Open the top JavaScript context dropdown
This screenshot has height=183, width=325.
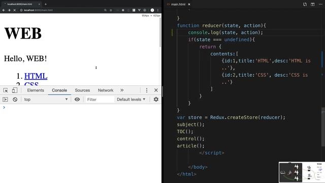pos(46,100)
